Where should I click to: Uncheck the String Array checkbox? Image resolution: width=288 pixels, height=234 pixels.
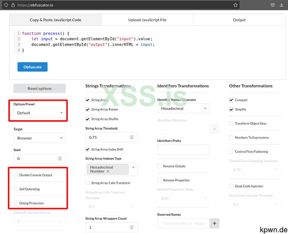pos(88,100)
